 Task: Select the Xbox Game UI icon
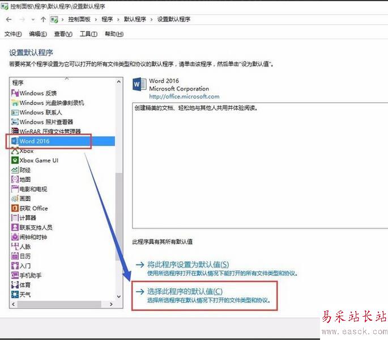click(x=15, y=160)
